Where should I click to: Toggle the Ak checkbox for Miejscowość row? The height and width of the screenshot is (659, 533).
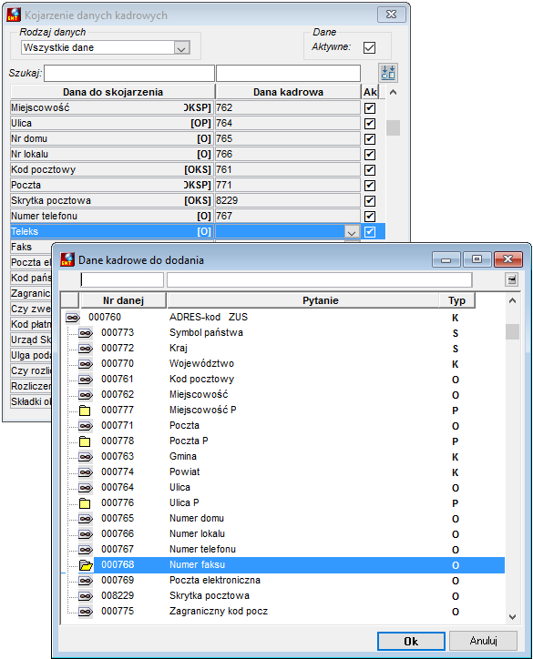pyautogui.click(x=370, y=108)
